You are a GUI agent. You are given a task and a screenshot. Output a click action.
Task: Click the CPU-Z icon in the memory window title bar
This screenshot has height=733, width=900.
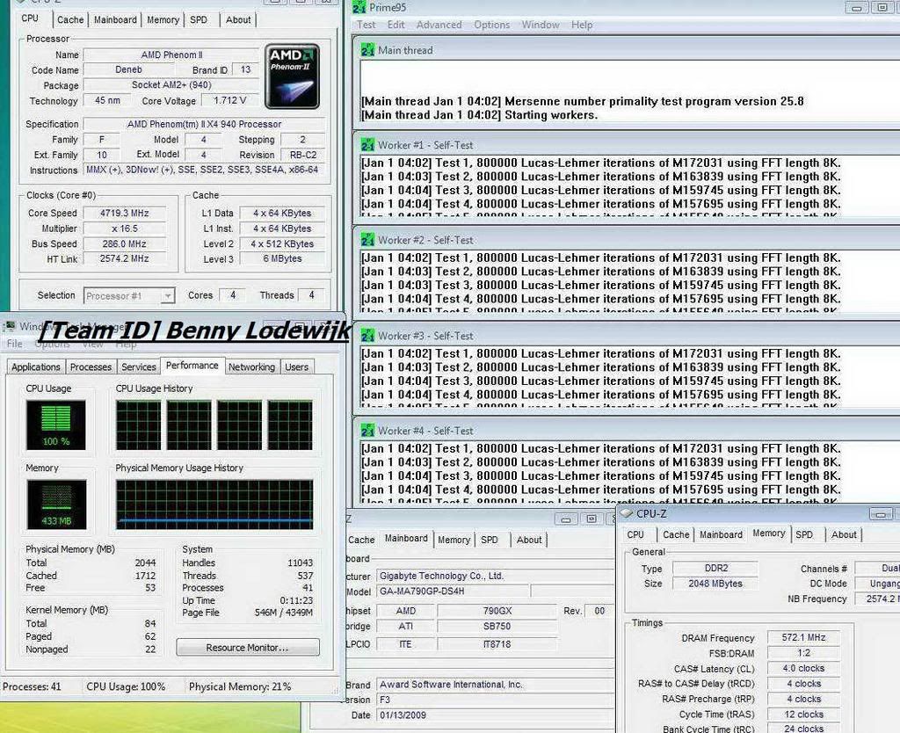626,513
